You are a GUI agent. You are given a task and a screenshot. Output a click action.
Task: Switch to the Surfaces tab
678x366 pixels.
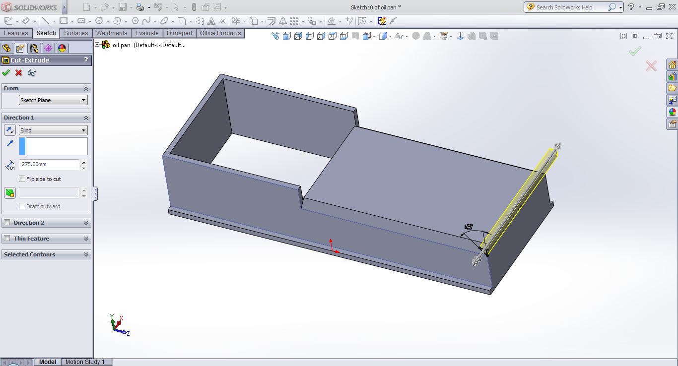tap(76, 33)
